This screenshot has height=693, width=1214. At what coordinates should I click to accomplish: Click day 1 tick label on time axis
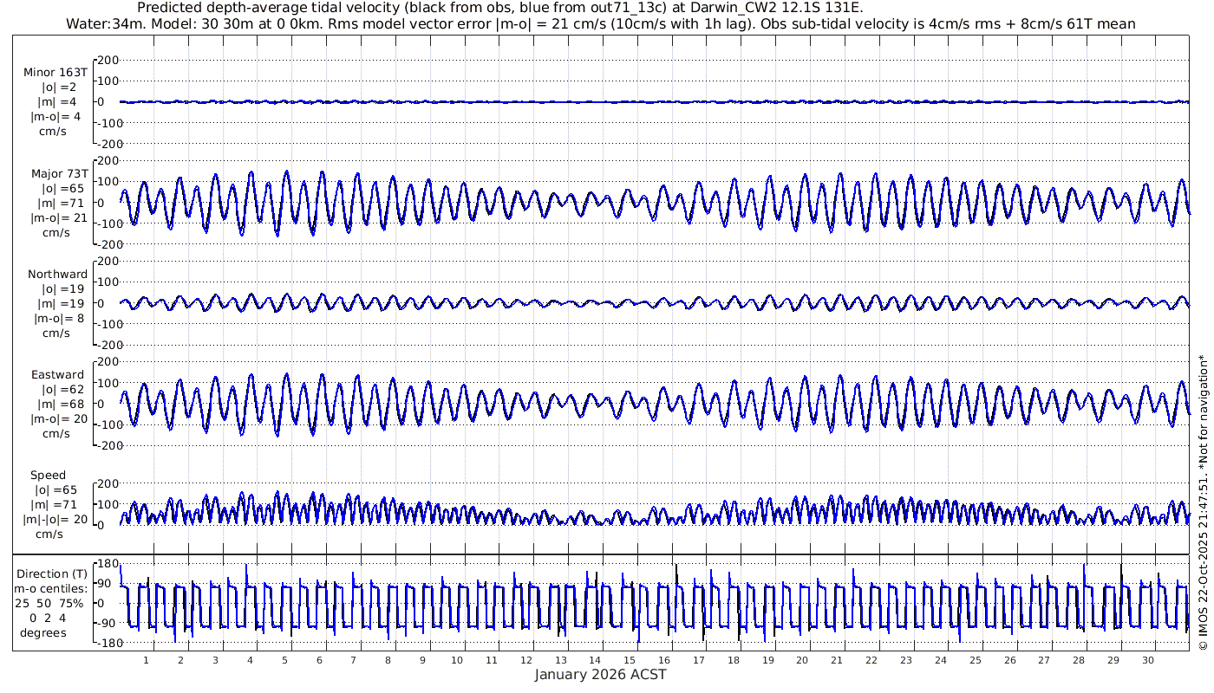(147, 660)
